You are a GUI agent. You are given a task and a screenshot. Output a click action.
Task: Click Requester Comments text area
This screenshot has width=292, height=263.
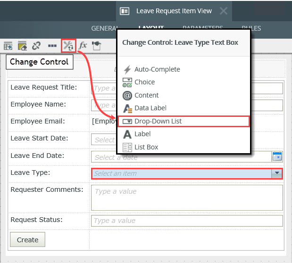(187, 197)
